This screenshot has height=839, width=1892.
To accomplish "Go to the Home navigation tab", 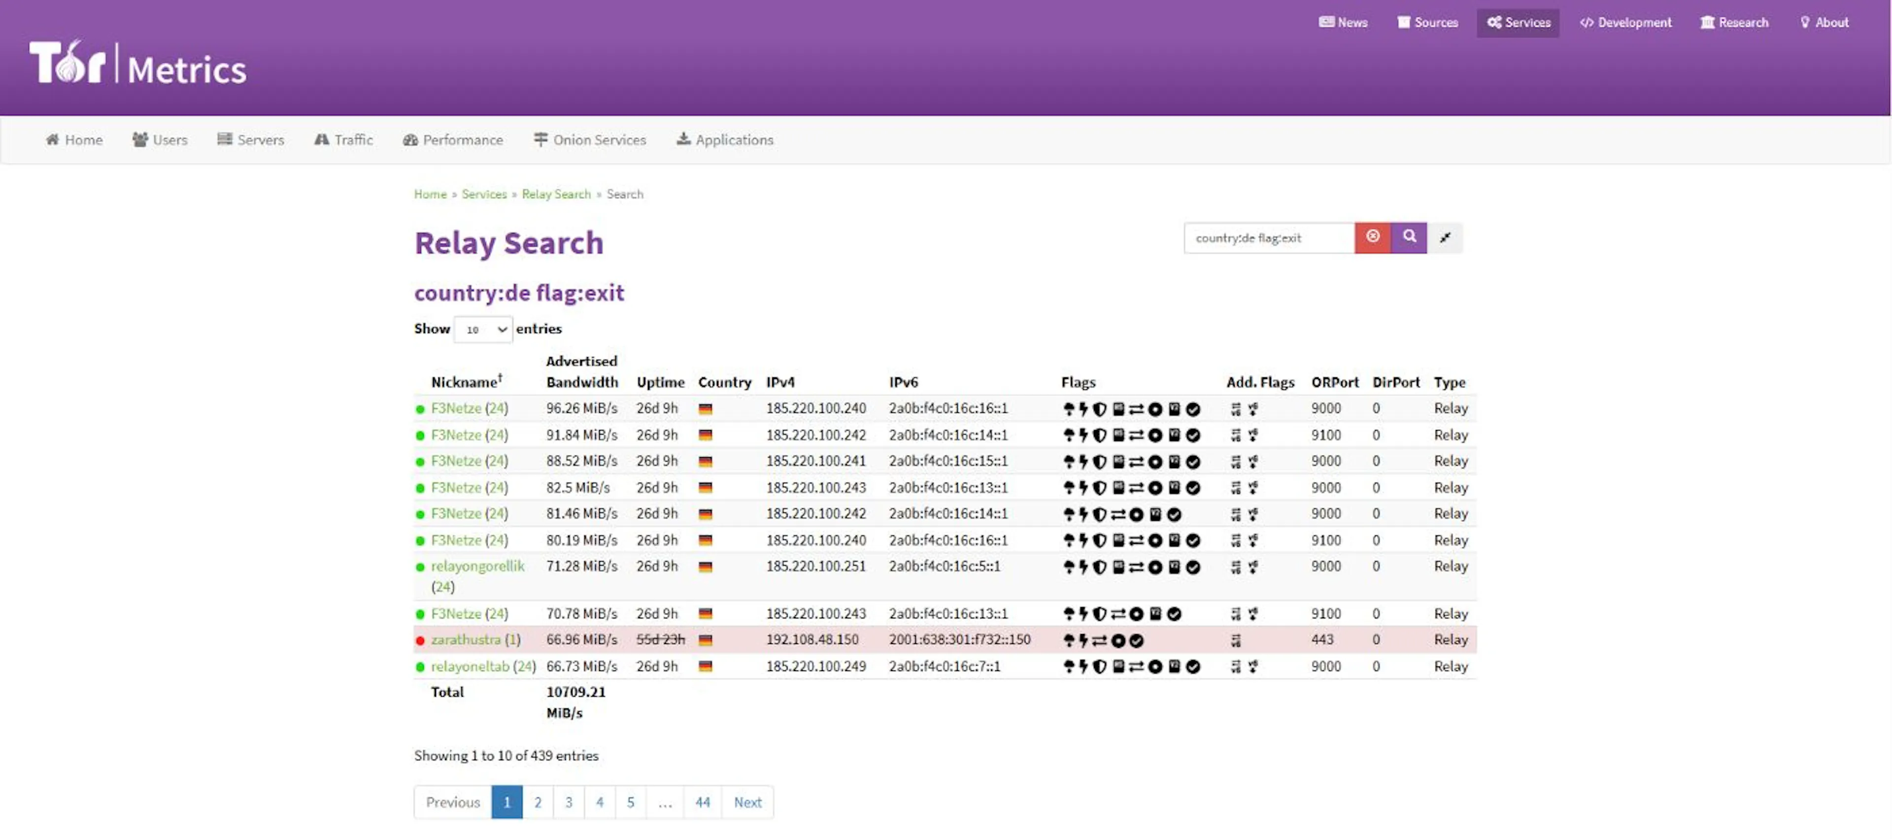I will click(x=73, y=139).
